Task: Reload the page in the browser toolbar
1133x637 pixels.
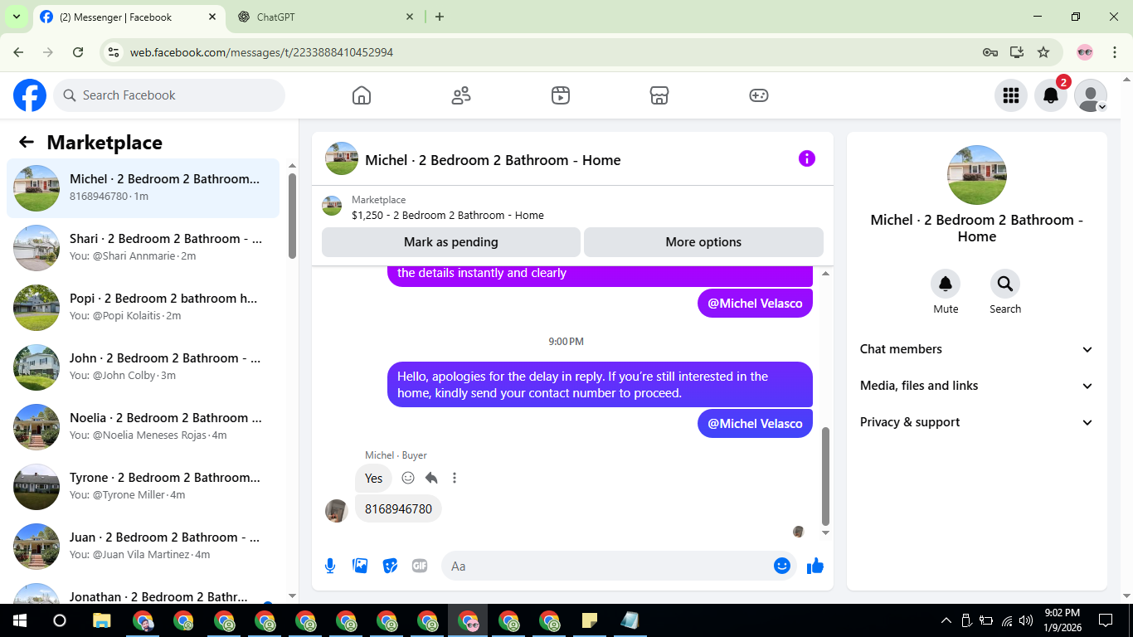Action: point(78,52)
